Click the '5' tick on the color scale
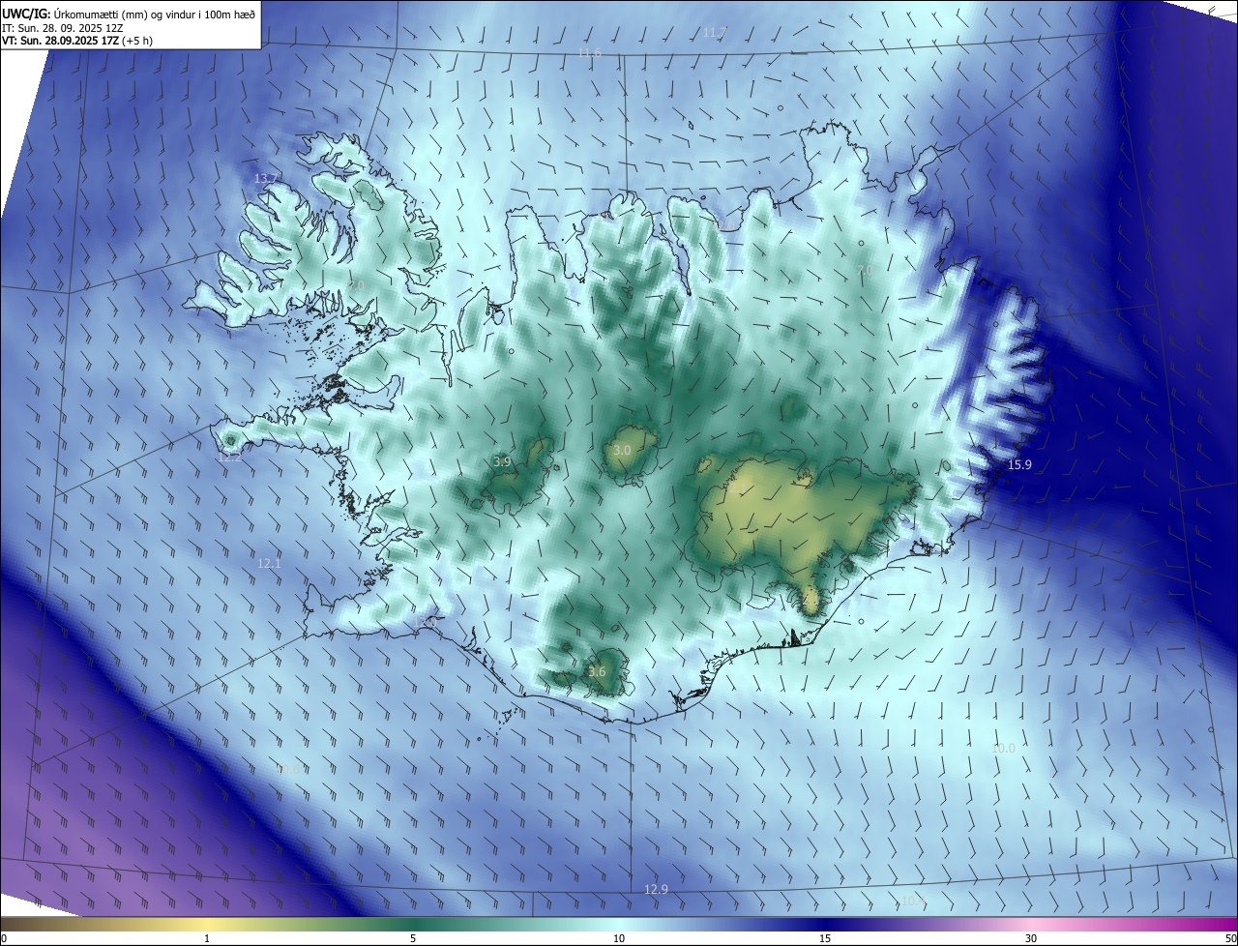 (x=413, y=938)
